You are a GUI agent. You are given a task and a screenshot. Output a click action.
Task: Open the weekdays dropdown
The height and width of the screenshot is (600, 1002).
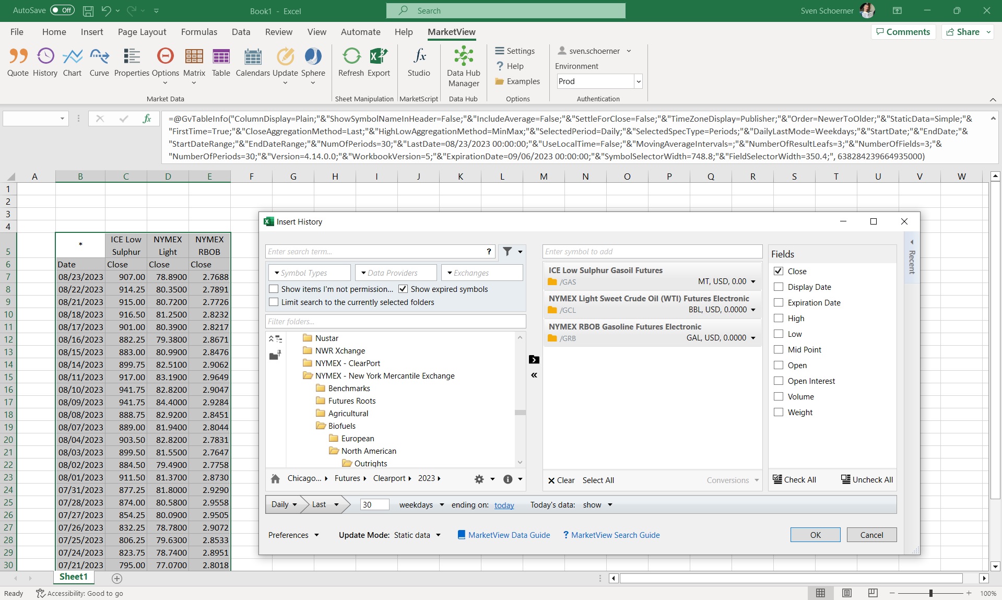[x=422, y=504]
